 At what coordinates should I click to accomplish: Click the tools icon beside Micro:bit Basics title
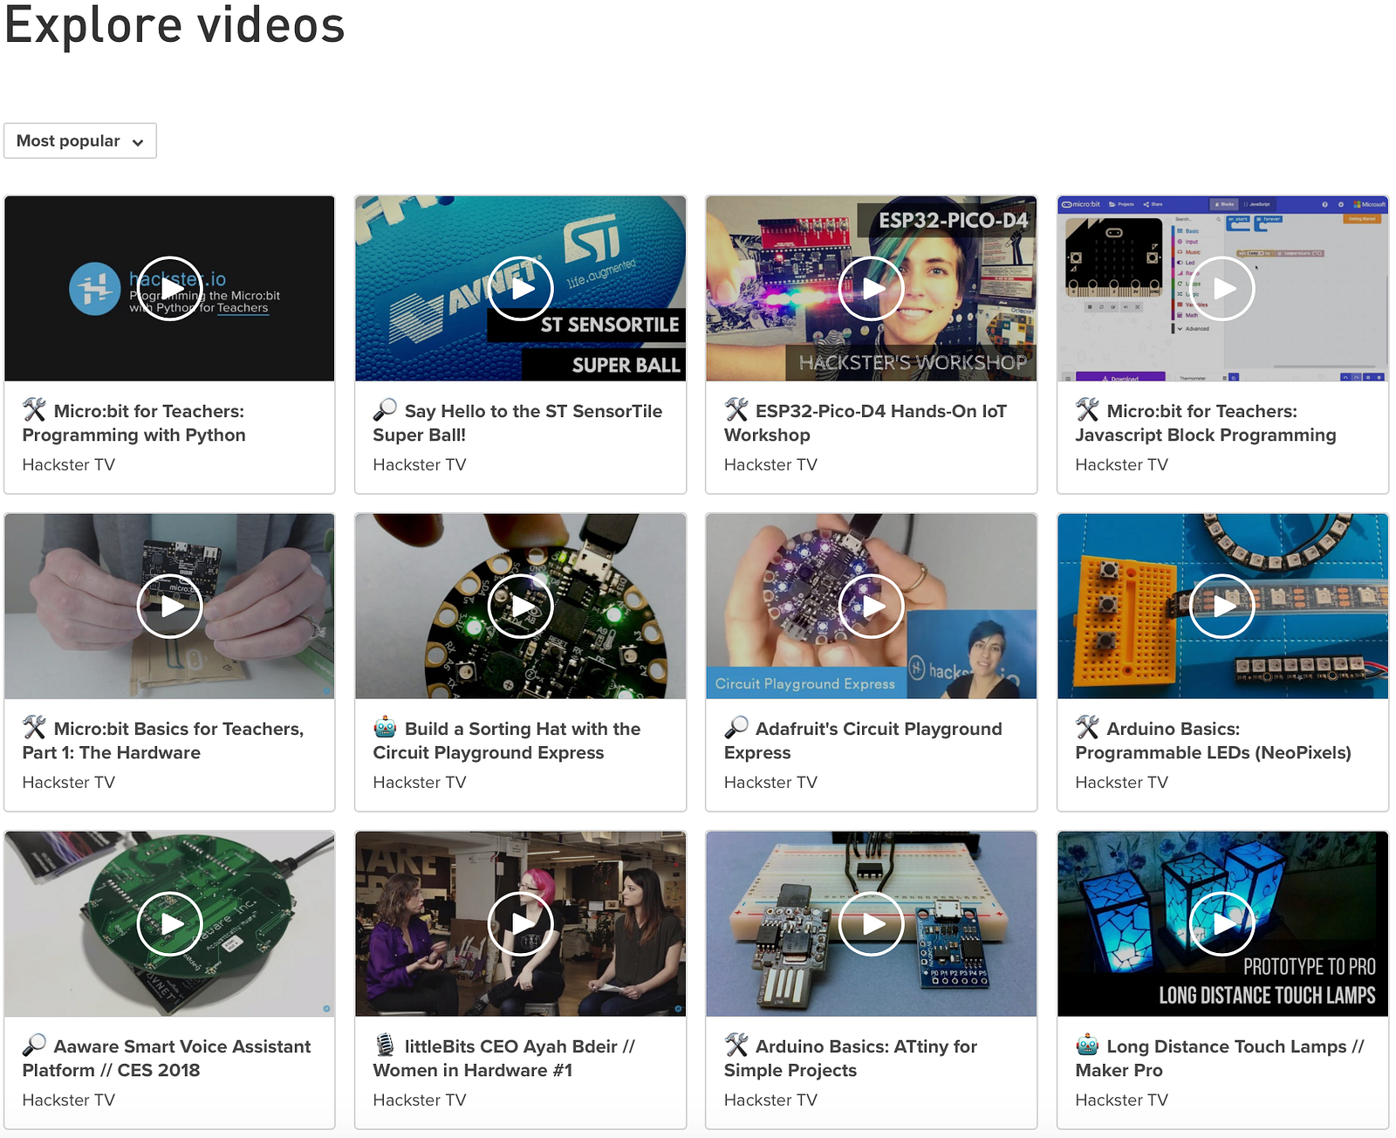click(34, 727)
